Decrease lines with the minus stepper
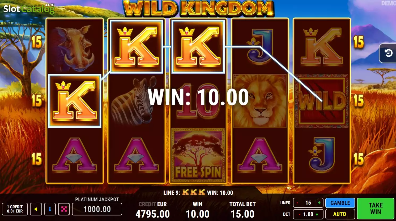This screenshot has width=396, height=221. pos(297,203)
